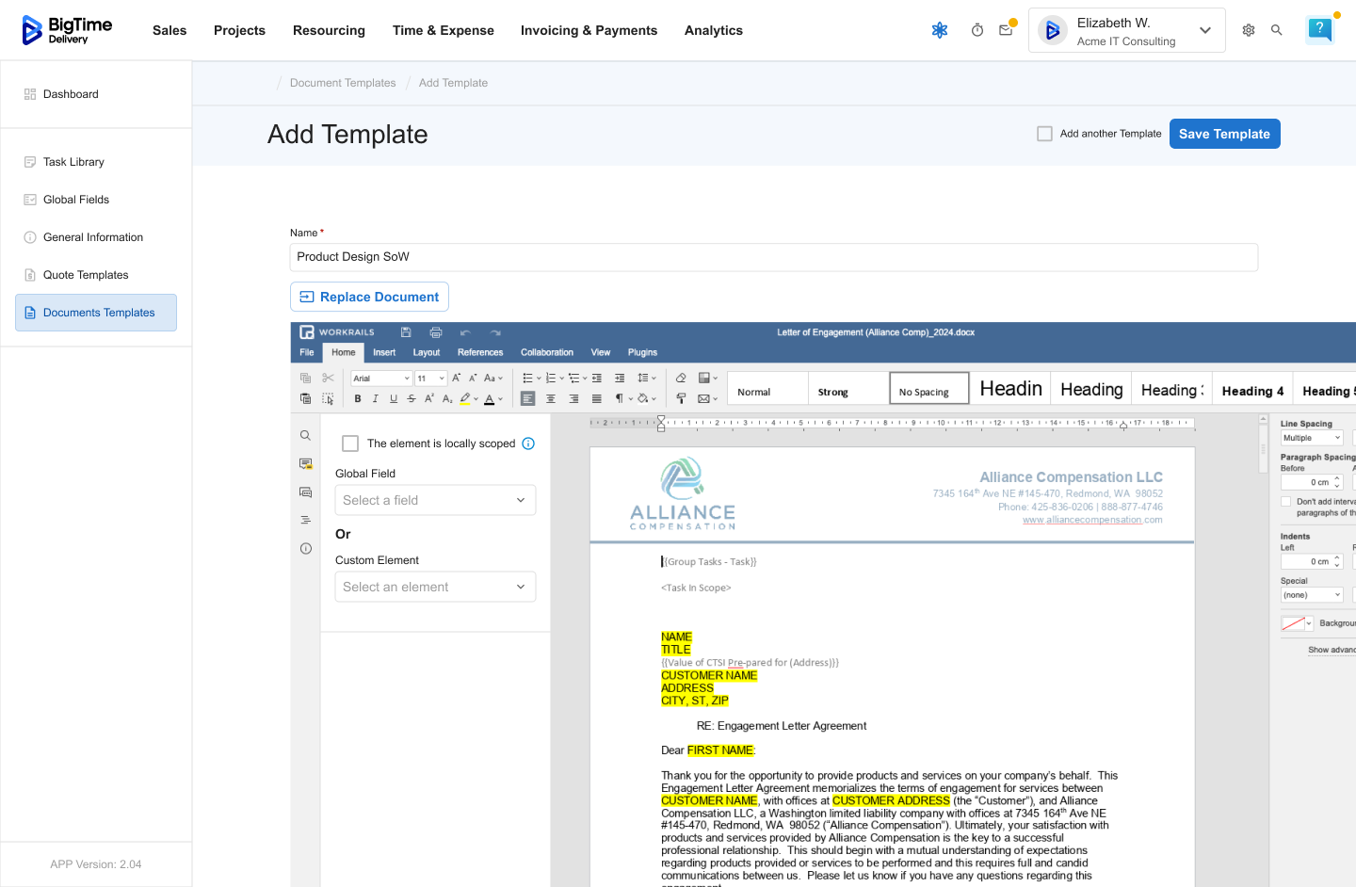Open the help chat icon
This screenshot has width=1356, height=887.
pos(1319,30)
